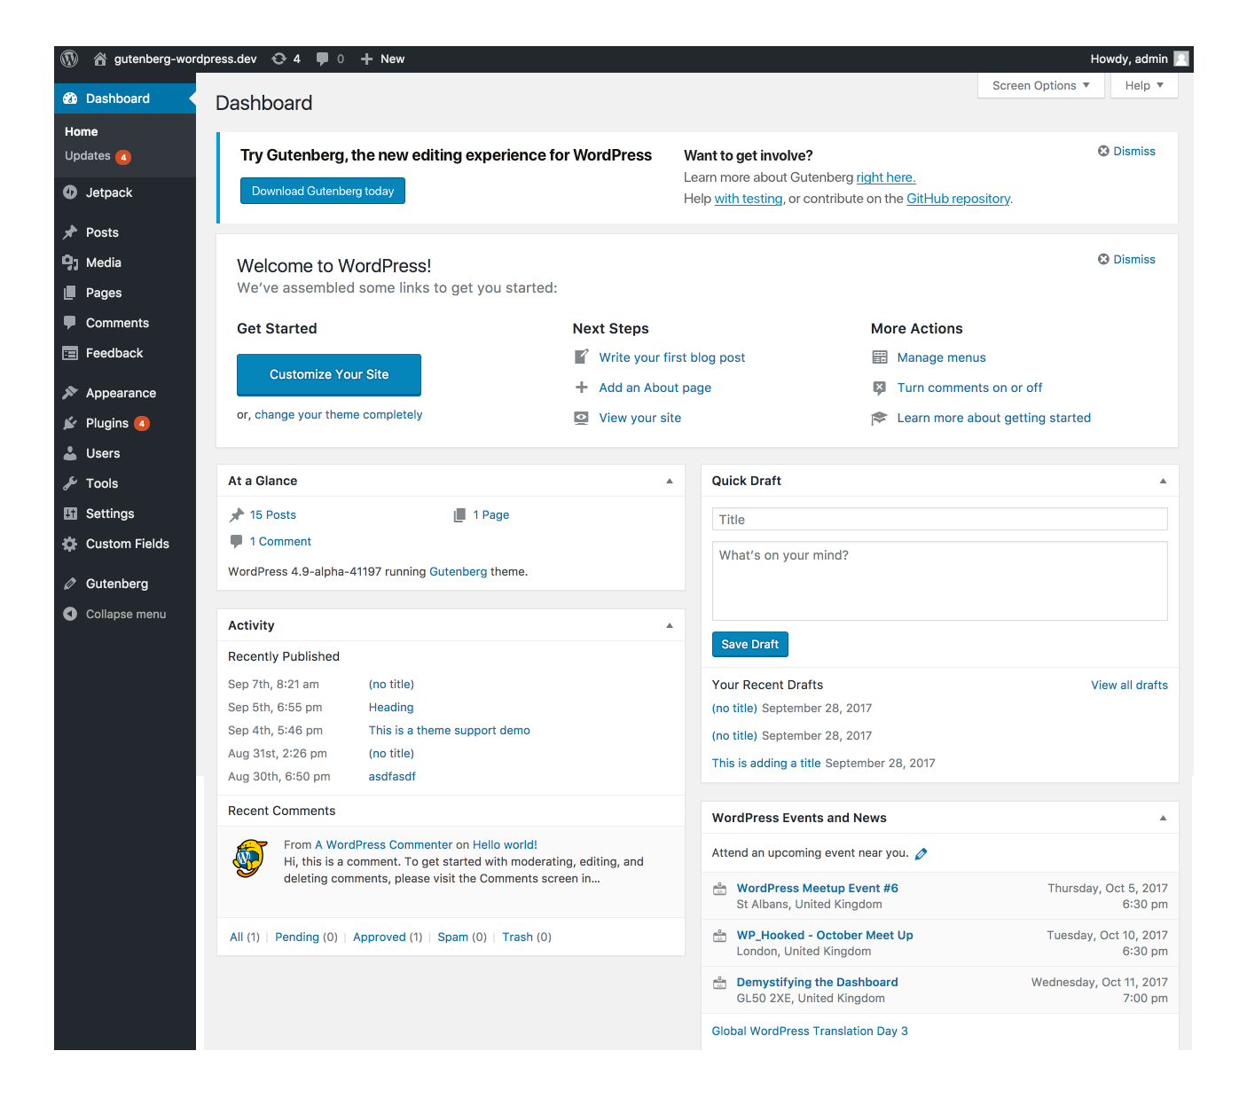Click the Settings icon in sidebar
This screenshot has height=1098, width=1247.
70,514
